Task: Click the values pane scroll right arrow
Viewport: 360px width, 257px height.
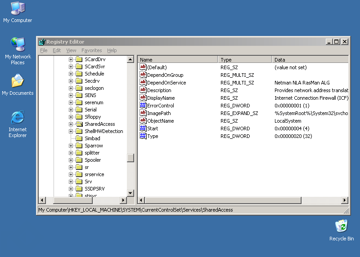Action: pos(344,200)
